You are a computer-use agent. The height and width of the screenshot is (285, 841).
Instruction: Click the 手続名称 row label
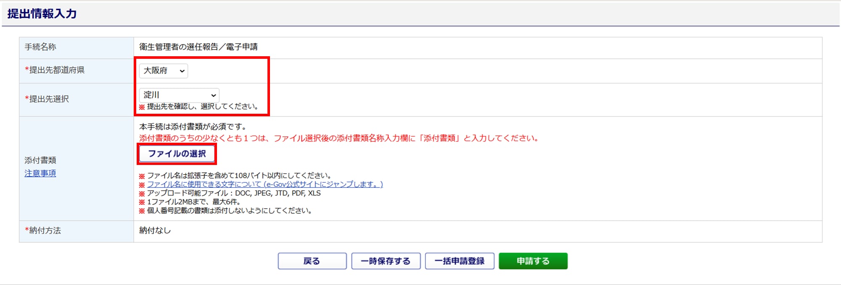40,47
